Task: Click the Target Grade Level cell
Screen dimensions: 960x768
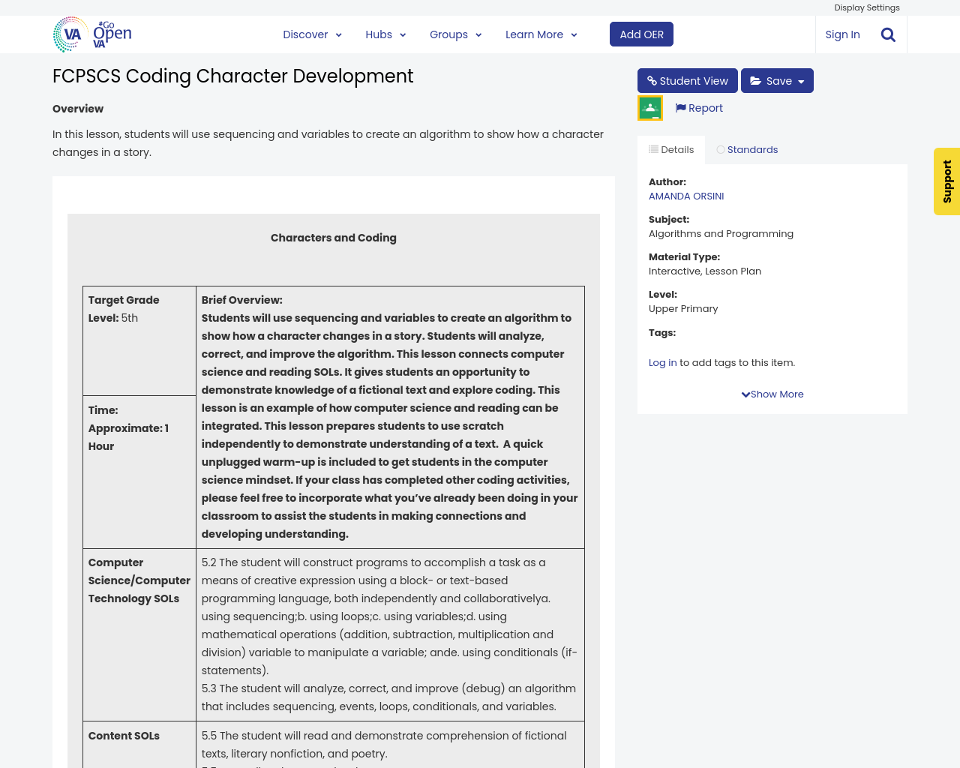Action: click(139, 340)
